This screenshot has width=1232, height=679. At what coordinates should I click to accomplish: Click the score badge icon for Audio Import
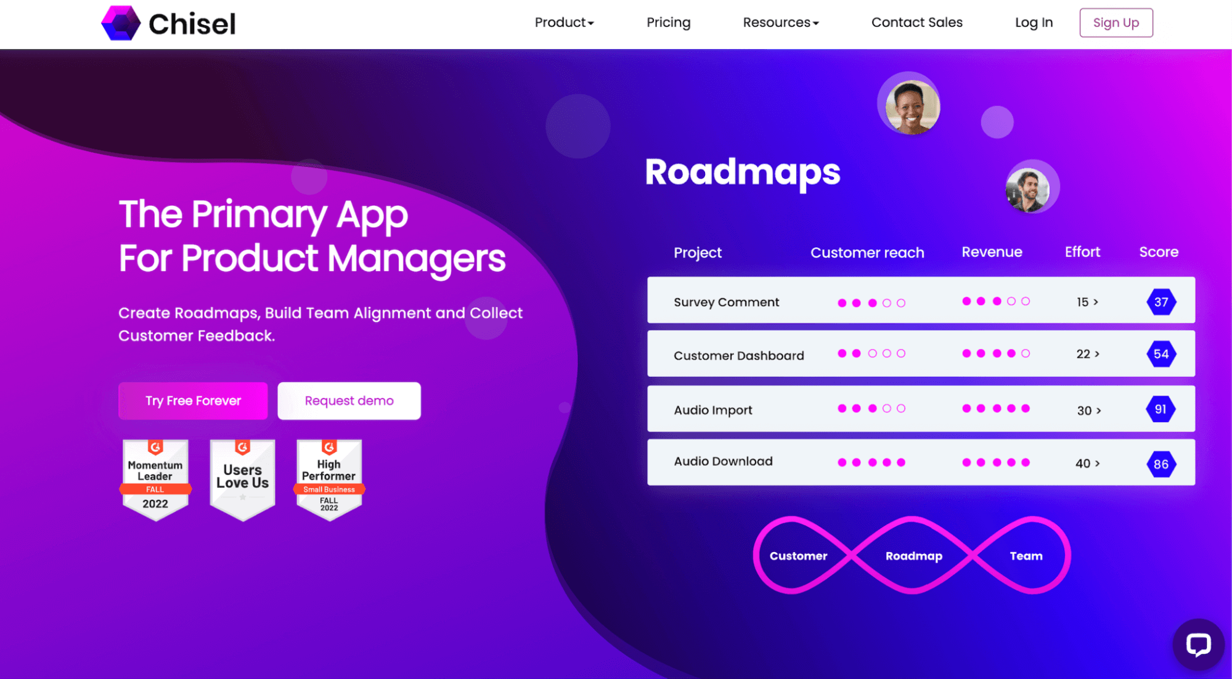1160,409
